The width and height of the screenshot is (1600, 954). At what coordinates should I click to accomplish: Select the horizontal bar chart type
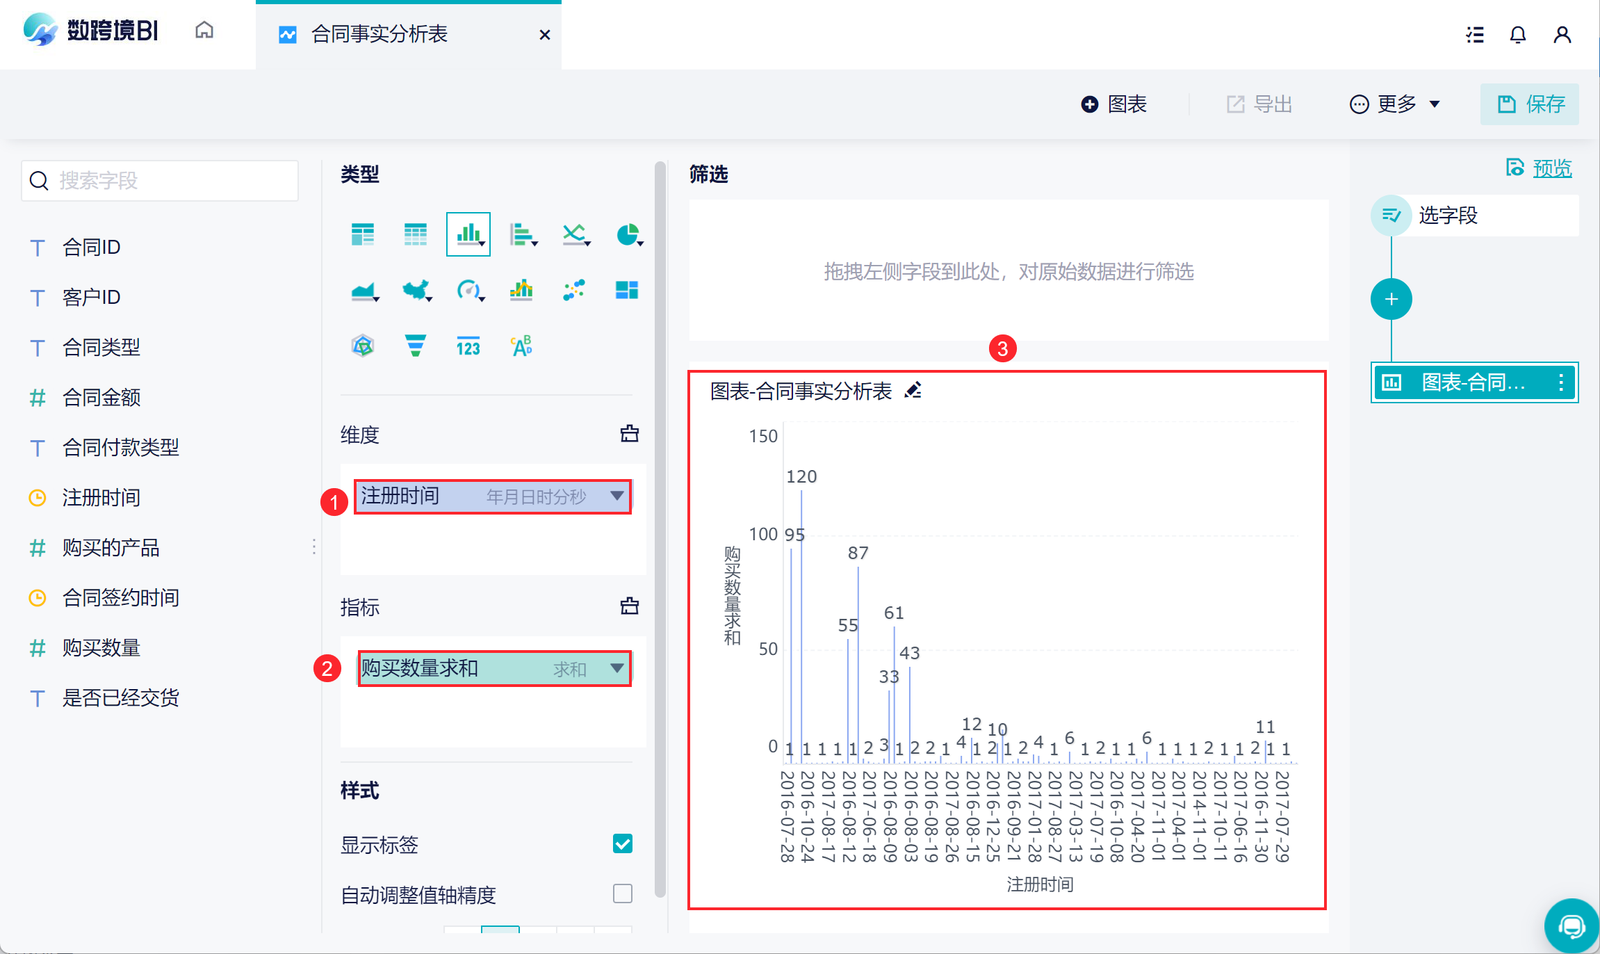click(x=523, y=234)
